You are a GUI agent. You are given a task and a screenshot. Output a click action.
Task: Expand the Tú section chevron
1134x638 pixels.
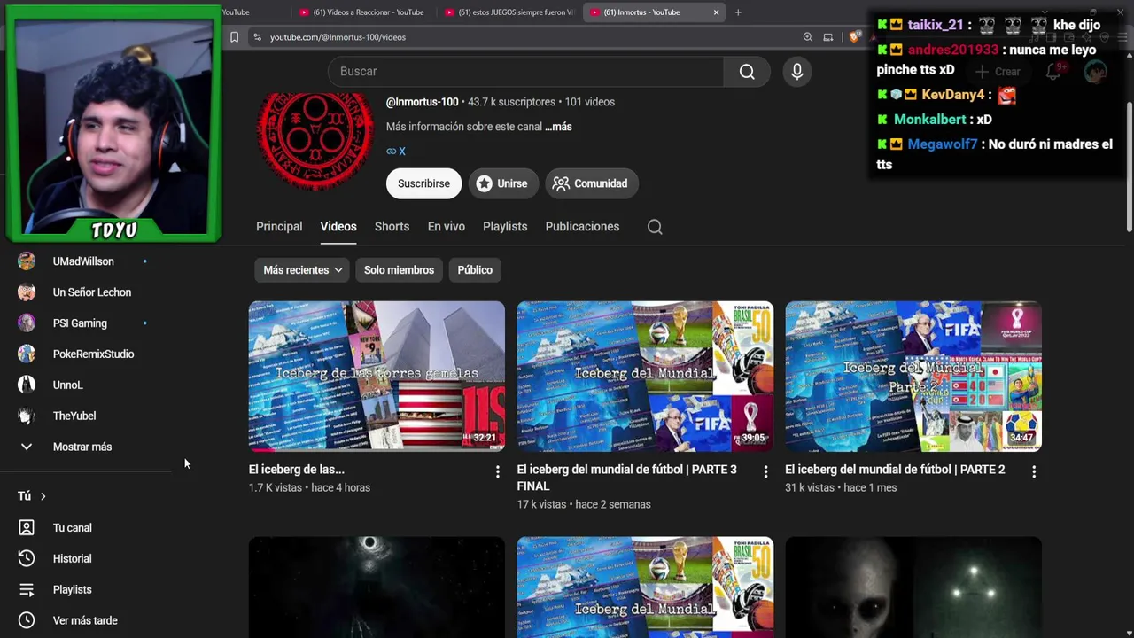click(43, 496)
